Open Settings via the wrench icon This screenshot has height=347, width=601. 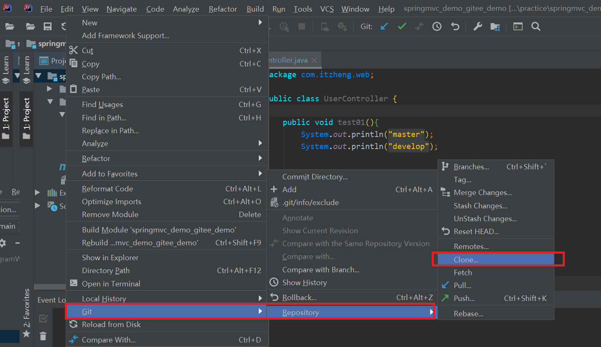point(477,27)
